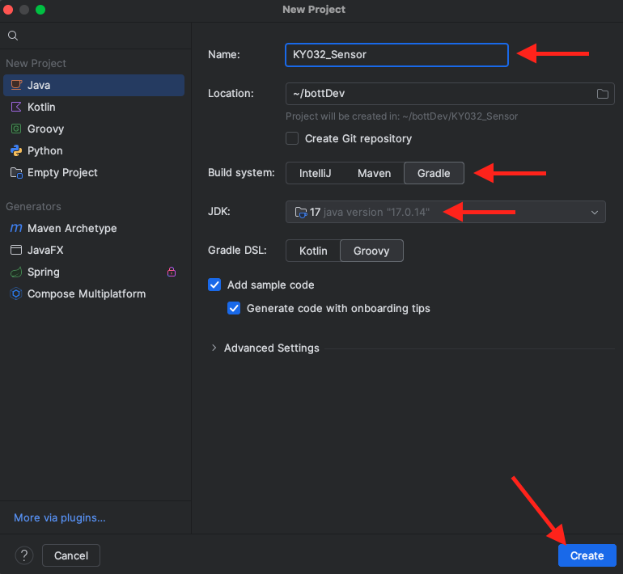
Task: Browse location with folder icon
Action: [x=602, y=94]
